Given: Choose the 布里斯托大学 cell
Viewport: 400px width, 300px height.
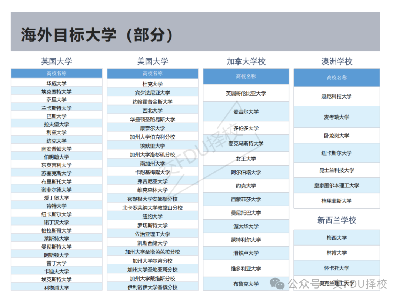Looking at the screenshot, I should (x=57, y=181).
